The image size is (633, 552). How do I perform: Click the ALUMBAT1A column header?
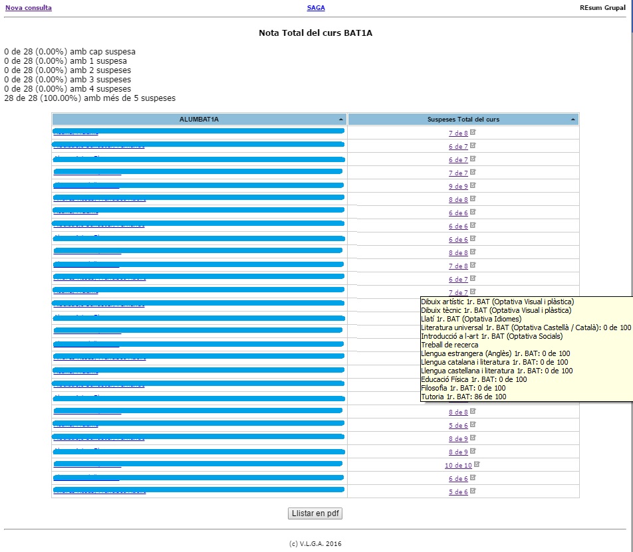pyautogui.click(x=199, y=120)
